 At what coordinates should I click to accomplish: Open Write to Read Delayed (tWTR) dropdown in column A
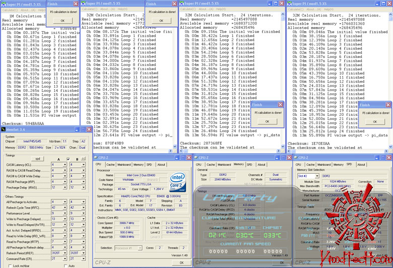pos(65,225)
